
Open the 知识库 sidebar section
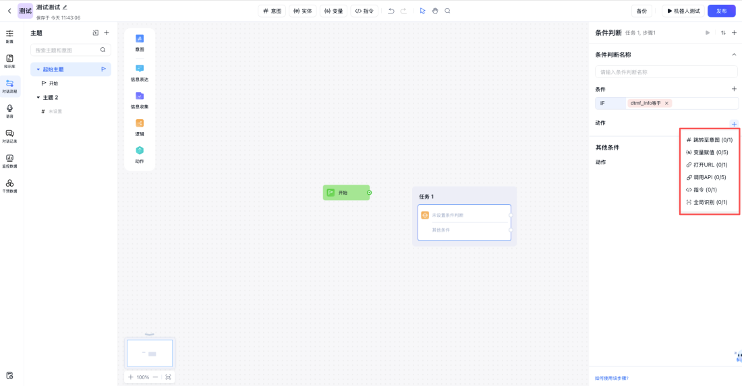coord(9,61)
